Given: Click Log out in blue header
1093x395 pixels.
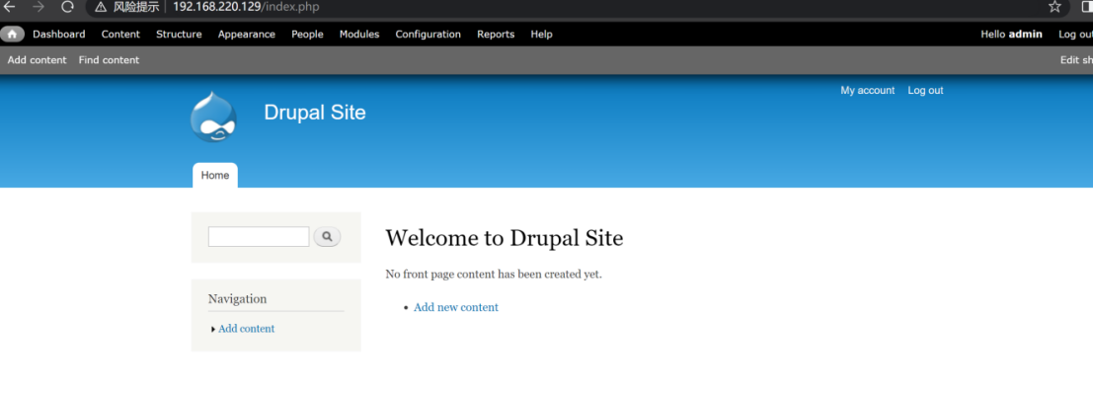Looking at the screenshot, I should [926, 91].
